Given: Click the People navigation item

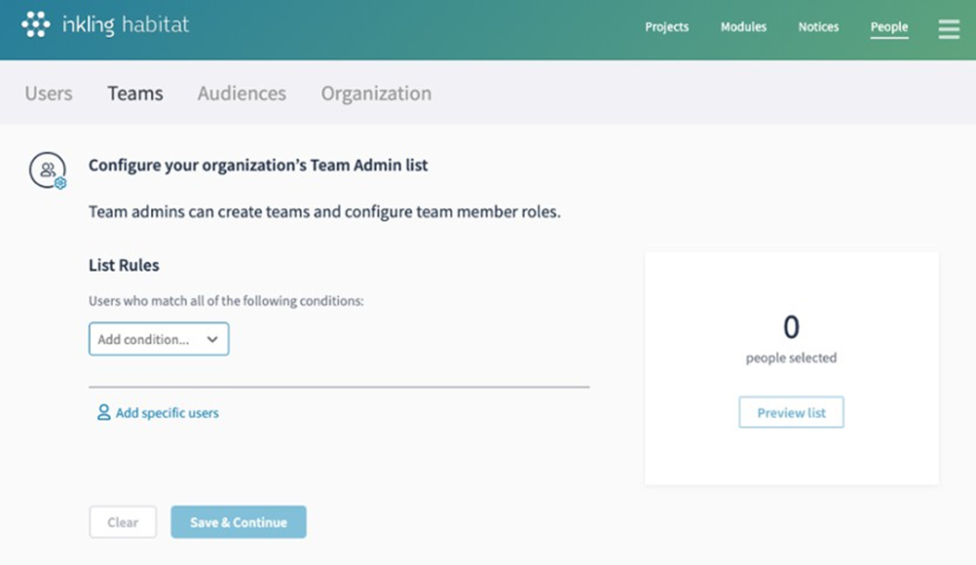Looking at the screenshot, I should pyautogui.click(x=889, y=27).
